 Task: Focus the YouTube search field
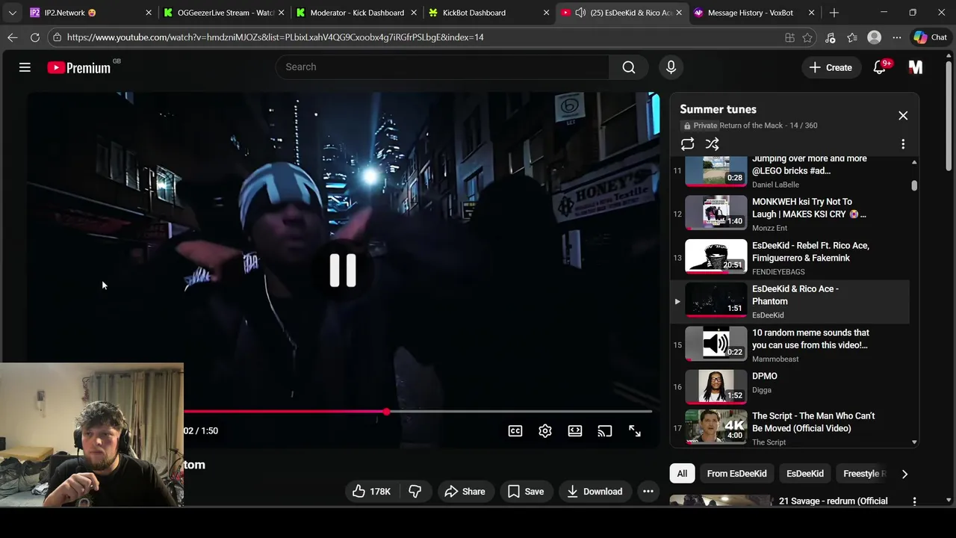pyautogui.click(x=442, y=67)
